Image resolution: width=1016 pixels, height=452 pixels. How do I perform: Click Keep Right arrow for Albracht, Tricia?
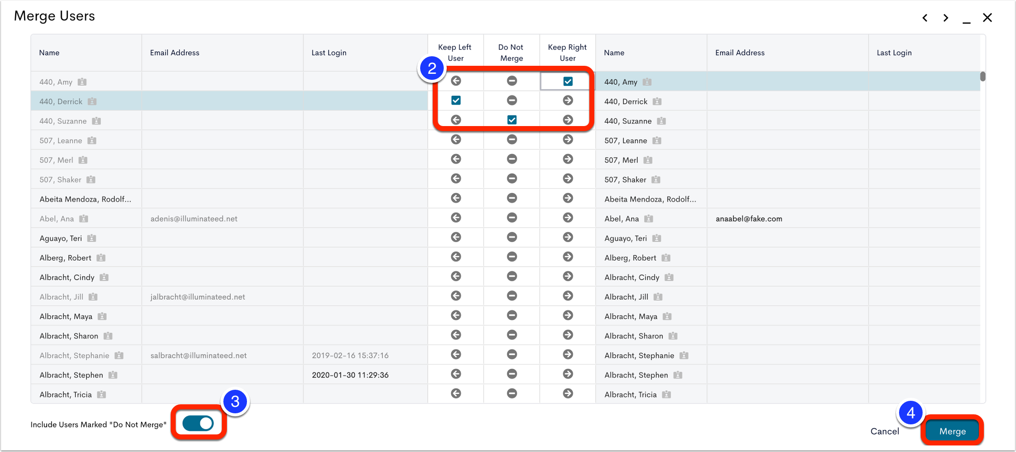tap(568, 394)
